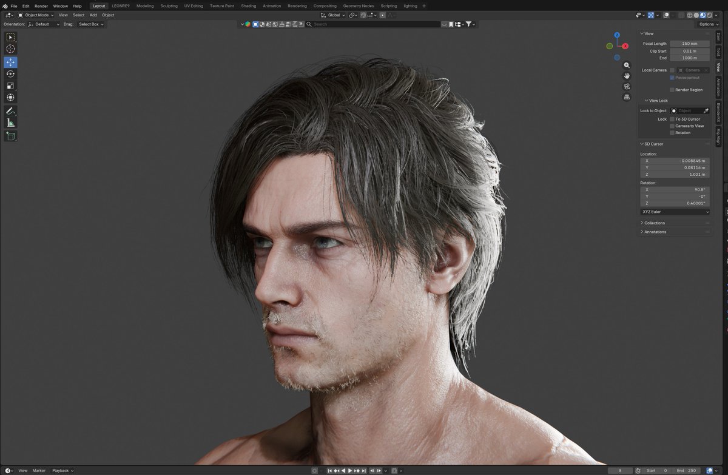Open the Render menu
Screen dimensions: 728x475
[41, 5]
